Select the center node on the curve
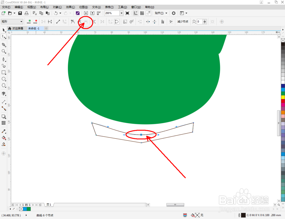 [x=141, y=135]
